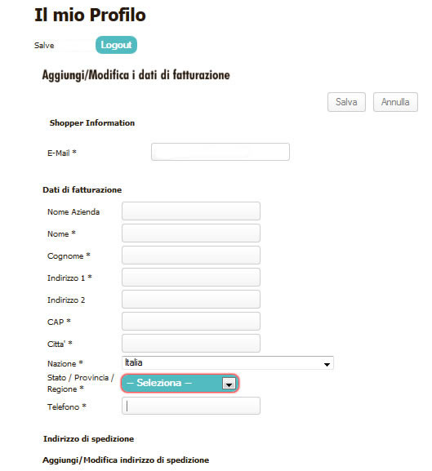
Task: Focus the Telefono input field
Action: click(191, 407)
